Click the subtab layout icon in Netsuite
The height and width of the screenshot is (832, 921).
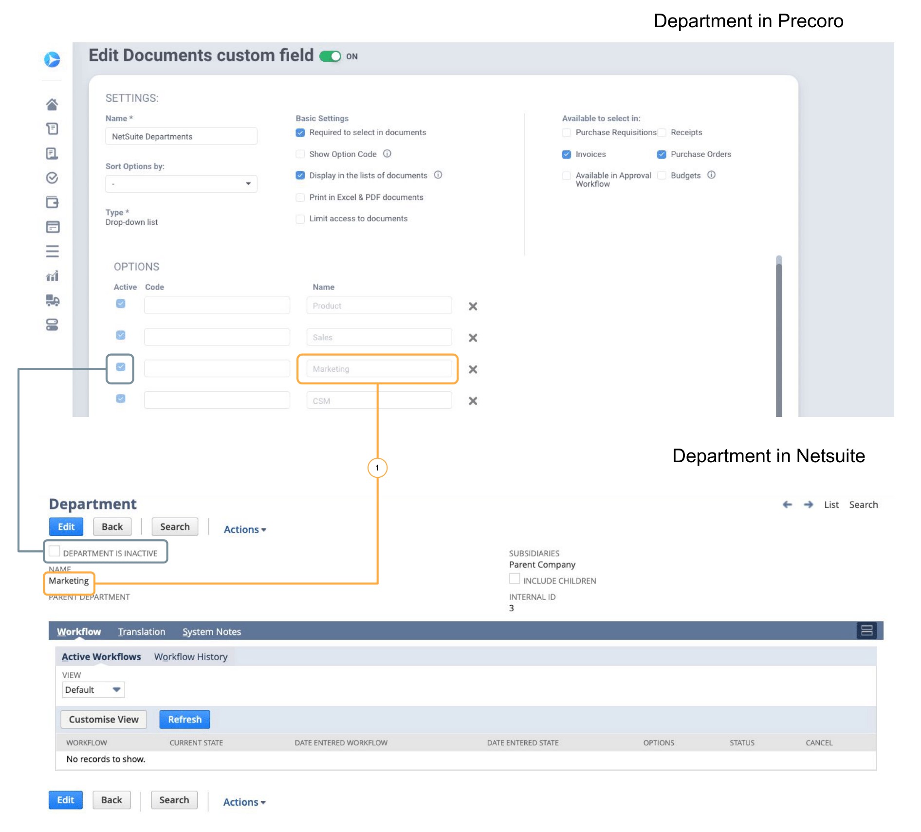coord(866,631)
